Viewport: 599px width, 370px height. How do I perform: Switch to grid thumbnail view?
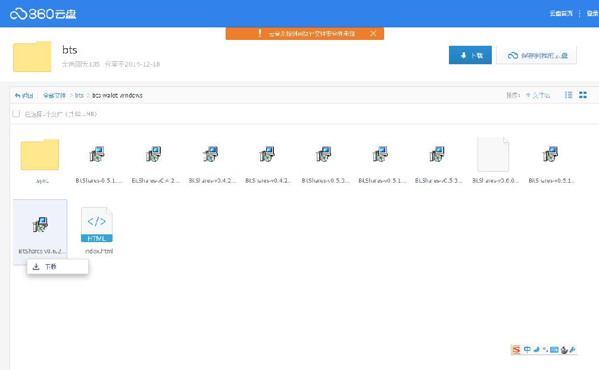(x=583, y=95)
